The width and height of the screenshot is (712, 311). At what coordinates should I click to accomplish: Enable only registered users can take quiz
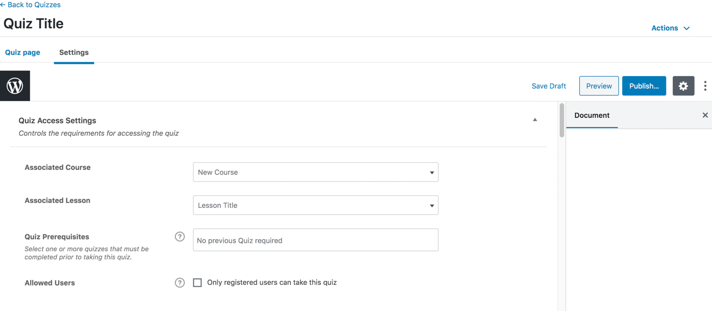coord(197,283)
